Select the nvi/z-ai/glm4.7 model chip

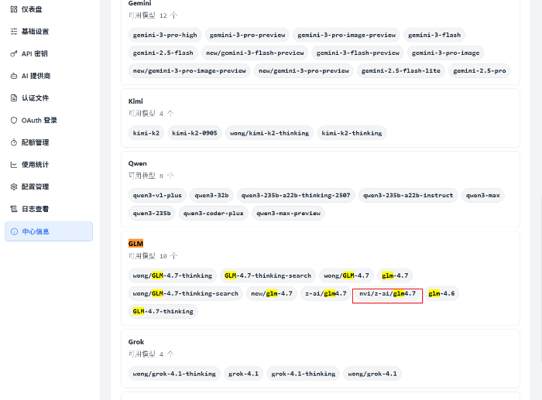(387, 294)
